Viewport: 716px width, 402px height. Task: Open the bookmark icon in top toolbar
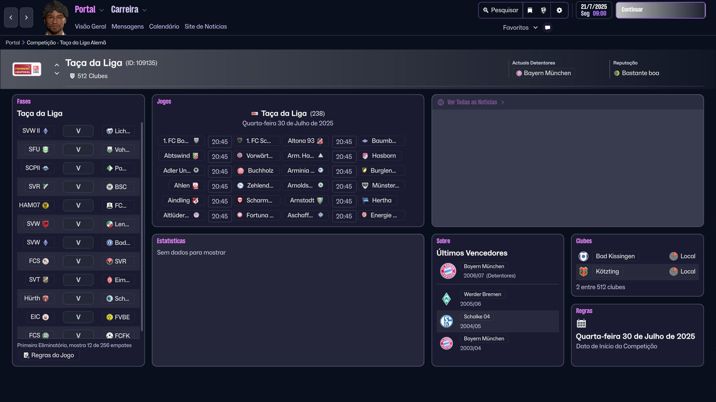pos(530,10)
